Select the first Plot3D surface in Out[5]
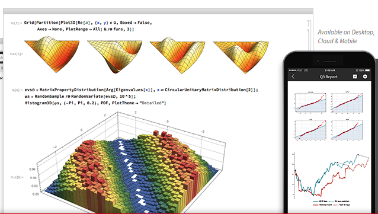The image size is (378, 214). (52, 55)
